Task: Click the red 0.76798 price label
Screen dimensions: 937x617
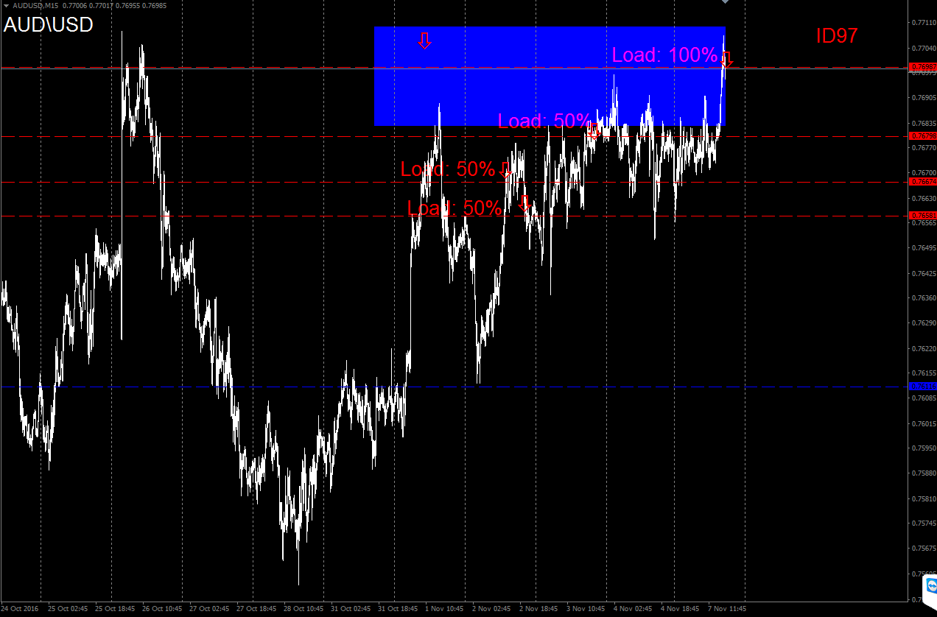Action: click(924, 136)
